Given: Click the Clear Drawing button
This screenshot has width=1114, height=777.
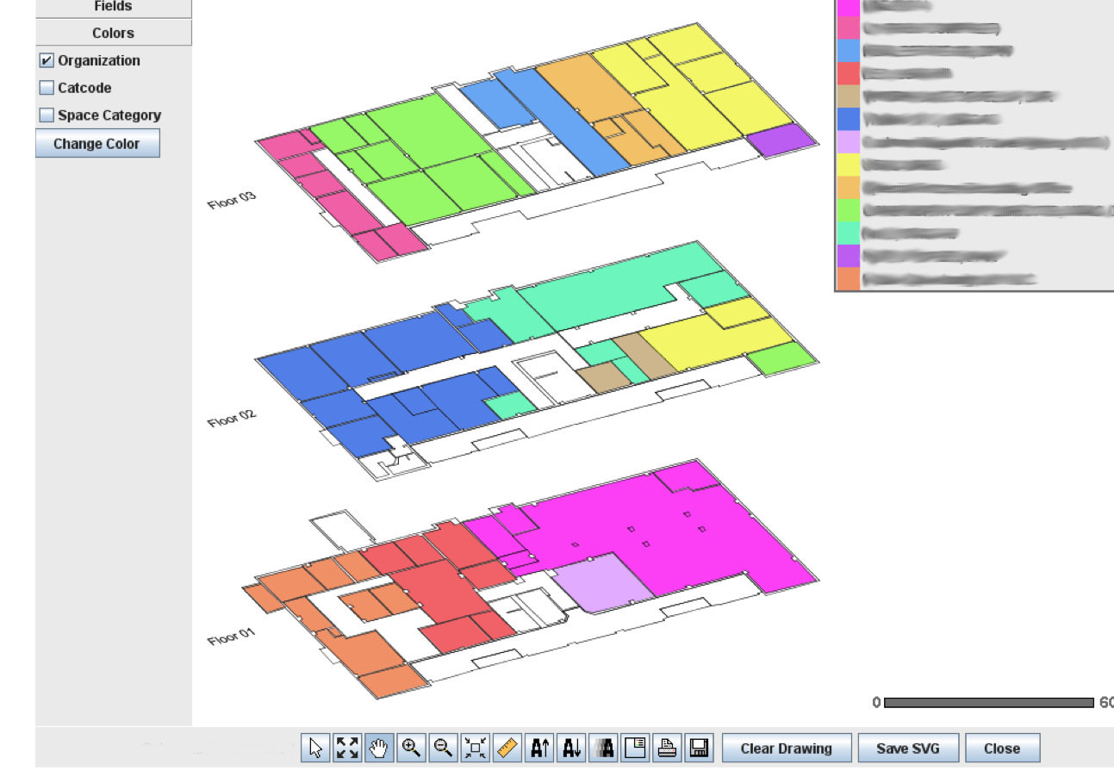Looking at the screenshot, I should [787, 748].
